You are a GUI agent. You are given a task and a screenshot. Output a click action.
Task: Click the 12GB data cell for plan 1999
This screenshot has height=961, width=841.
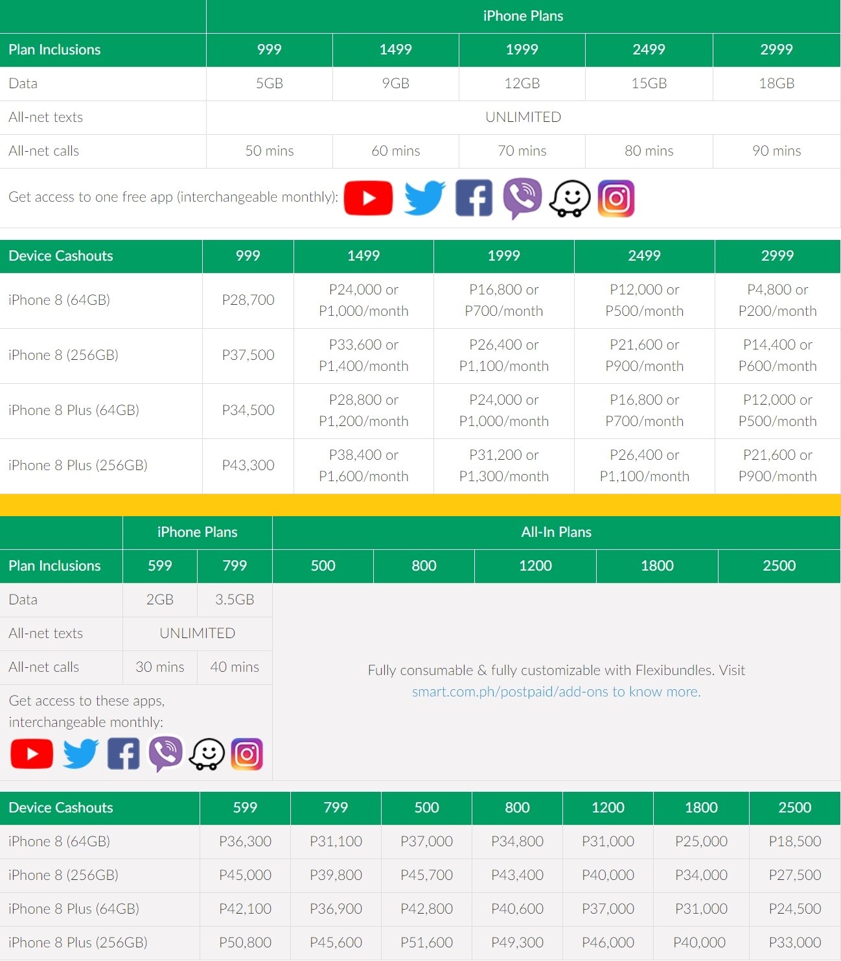[522, 84]
